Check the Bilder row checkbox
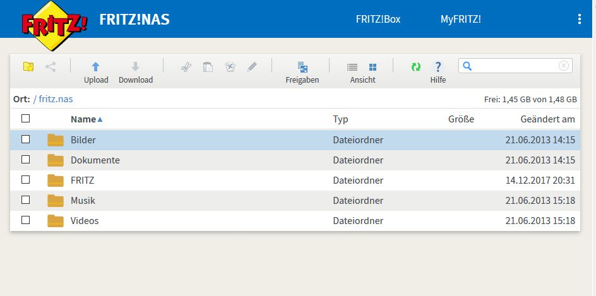 25,139
